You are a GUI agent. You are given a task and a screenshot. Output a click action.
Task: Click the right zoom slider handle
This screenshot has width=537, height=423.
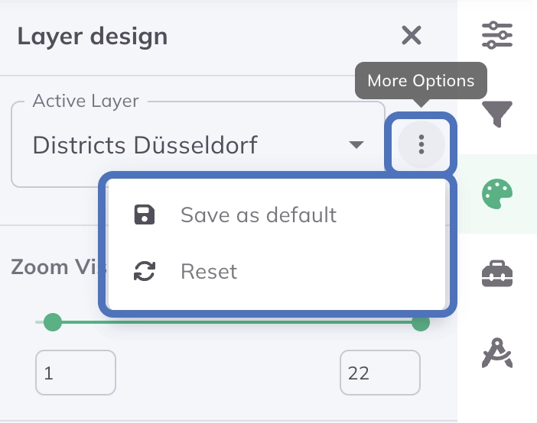click(420, 322)
